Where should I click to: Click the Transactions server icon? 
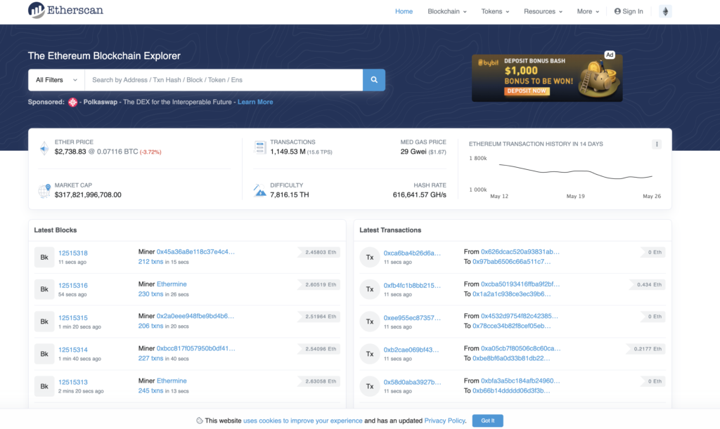tap(260, 147)
